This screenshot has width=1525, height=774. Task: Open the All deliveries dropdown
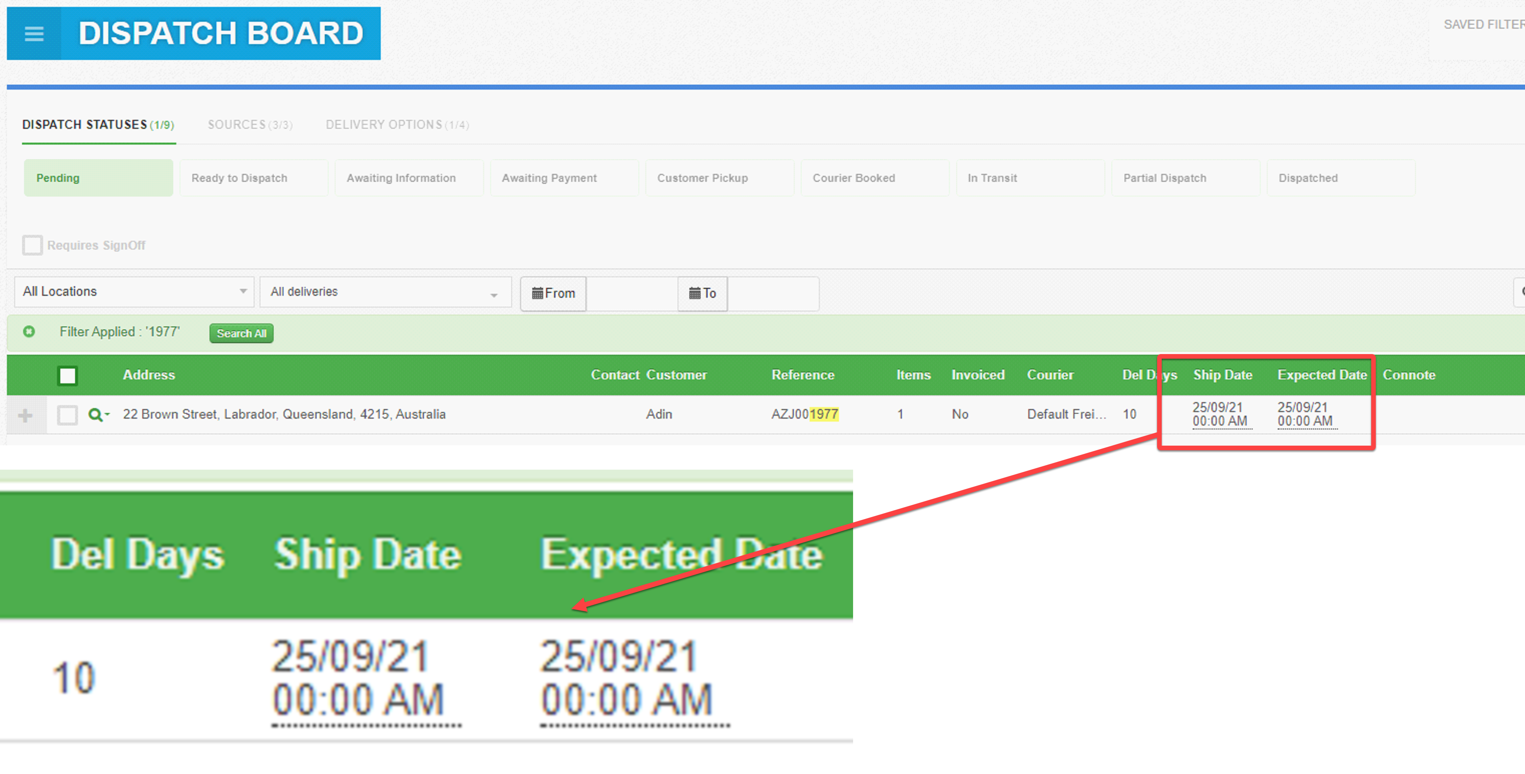tap(385, 292)
